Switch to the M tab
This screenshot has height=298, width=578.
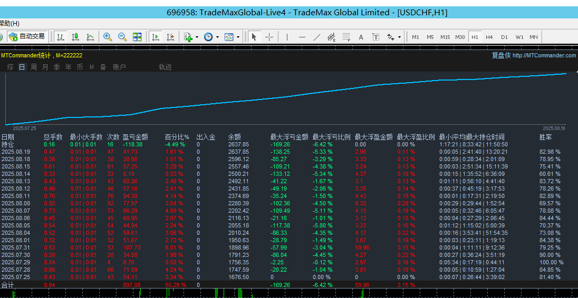click(91, 67)
